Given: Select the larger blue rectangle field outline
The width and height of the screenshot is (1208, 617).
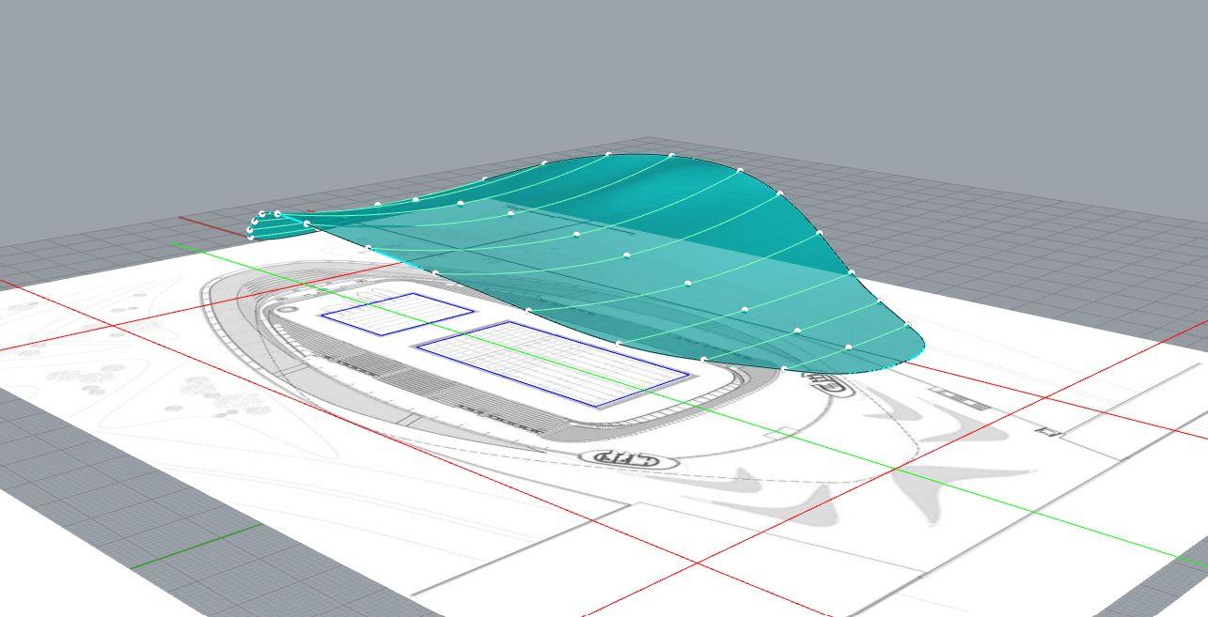Looking at the screenshot, I should (x=553, y=363).
